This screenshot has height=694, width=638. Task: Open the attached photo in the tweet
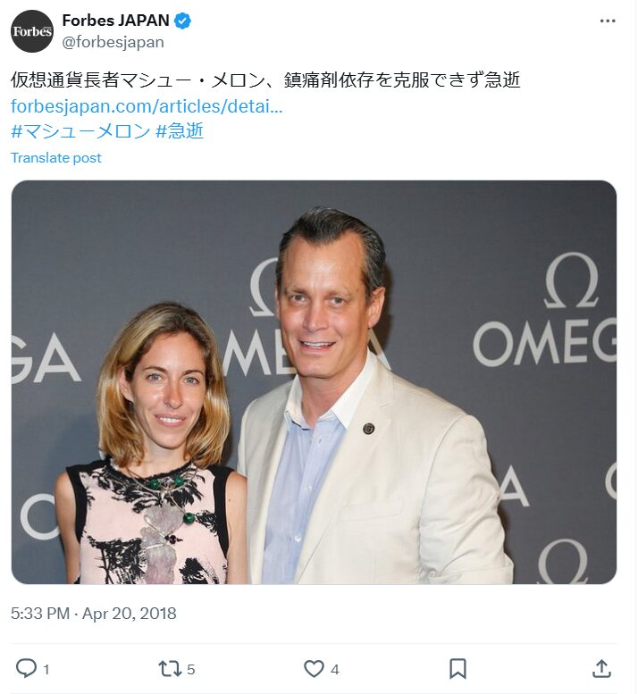(314, 382)
